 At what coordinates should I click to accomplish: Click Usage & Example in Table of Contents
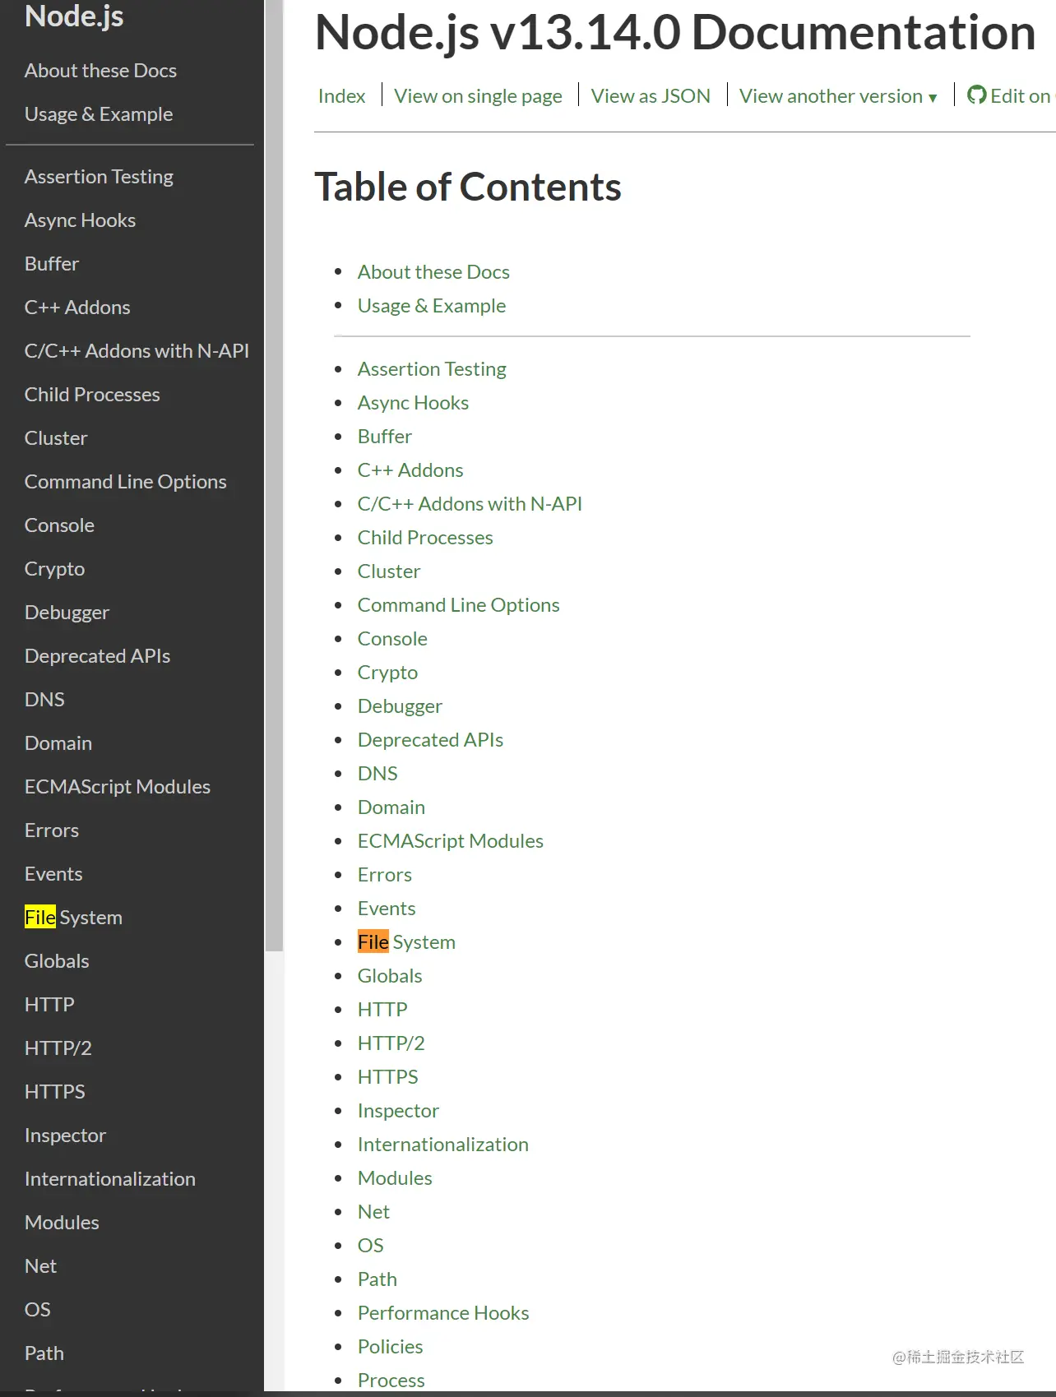coord(432,306)
